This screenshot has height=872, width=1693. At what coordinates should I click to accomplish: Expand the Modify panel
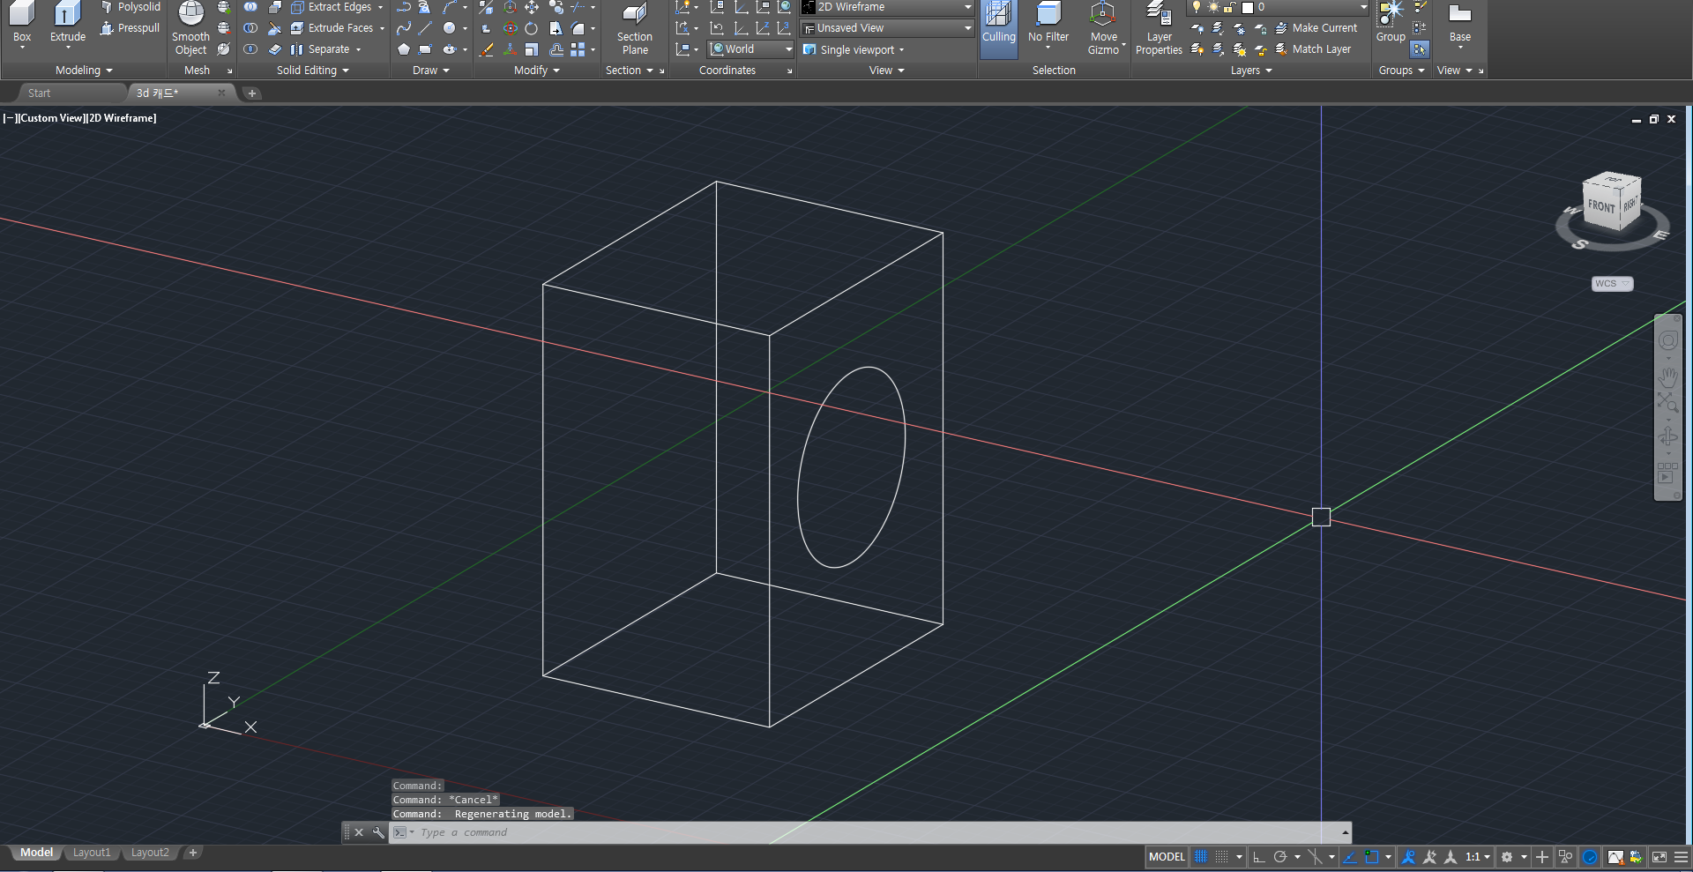coord(536,71)
